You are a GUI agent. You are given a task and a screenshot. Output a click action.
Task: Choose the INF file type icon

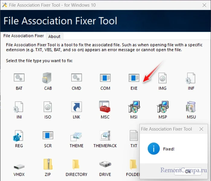coord(190,78)
